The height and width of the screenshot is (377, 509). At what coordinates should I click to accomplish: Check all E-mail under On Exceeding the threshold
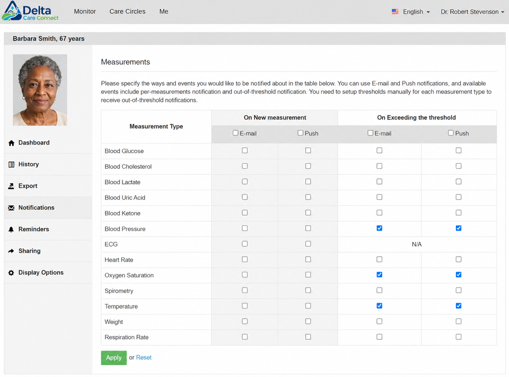[x=370, y=133]
